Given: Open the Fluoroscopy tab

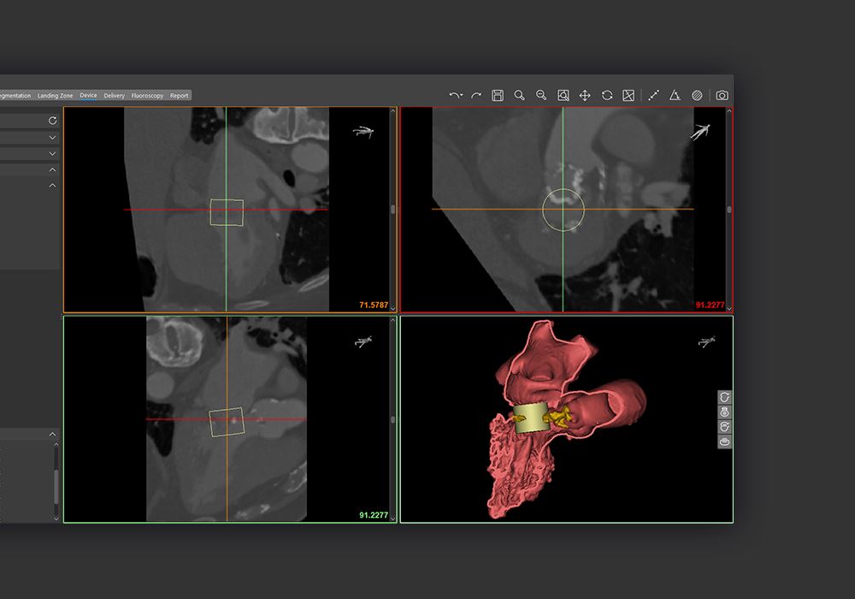Looking at the screenshot, I should click(147, 96).
